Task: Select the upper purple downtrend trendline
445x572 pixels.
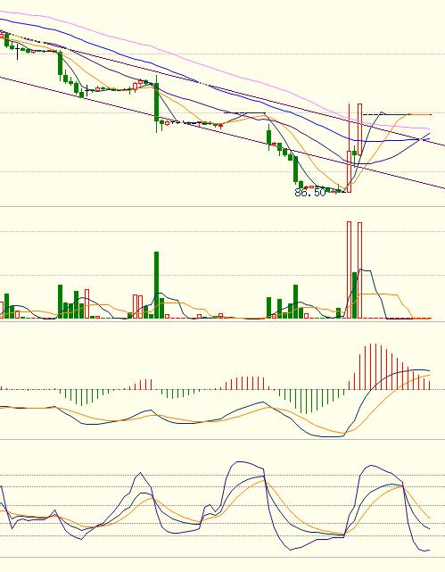Action: tap(255, 97)
